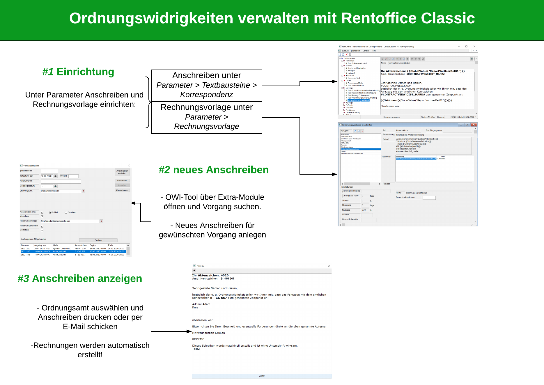Toggle the 'Anschreiben erst.' checkbox
544x385 pixels.
[x=42, y=212]
